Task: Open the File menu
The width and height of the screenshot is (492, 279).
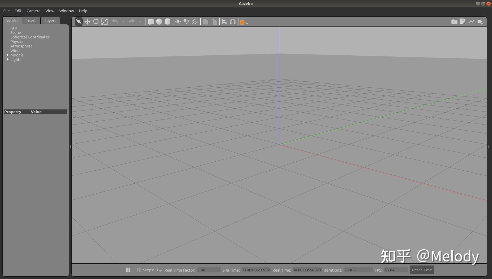Action: (6, 11)
